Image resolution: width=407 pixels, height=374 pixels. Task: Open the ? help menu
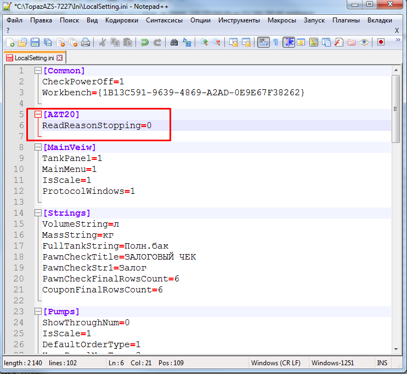click(8, 30)
